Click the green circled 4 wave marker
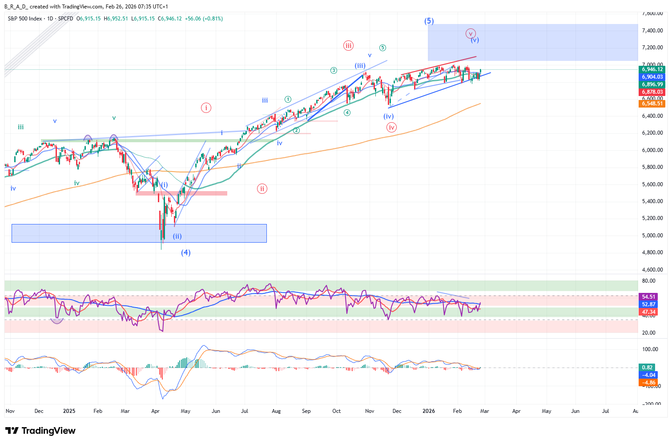This screenshot has height=444, width=672. 347,113
